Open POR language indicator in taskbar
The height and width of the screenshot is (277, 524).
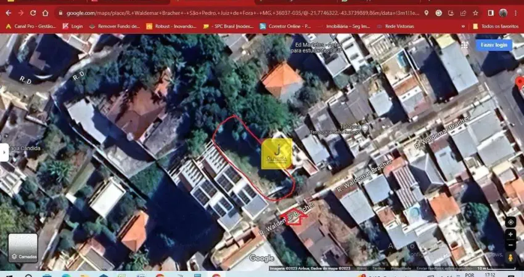tap(470, 275)
